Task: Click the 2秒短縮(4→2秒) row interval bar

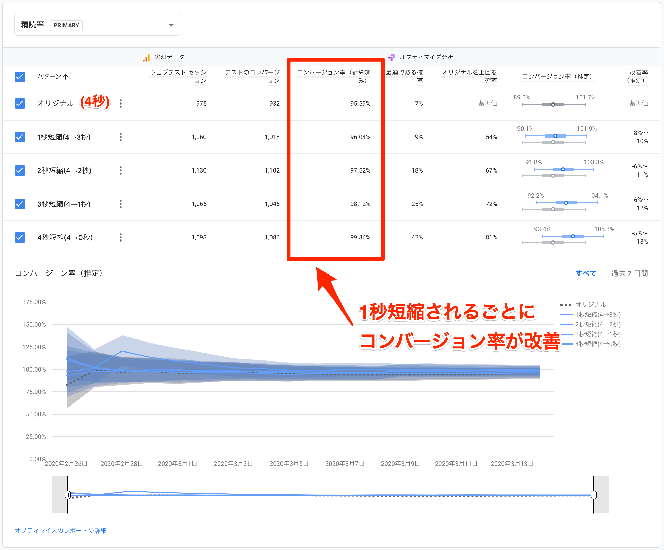Action: coord(564,169)
